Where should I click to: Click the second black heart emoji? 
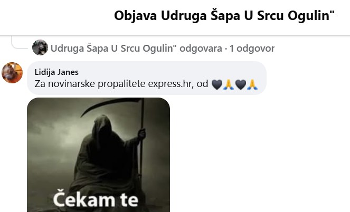point(241,84)
